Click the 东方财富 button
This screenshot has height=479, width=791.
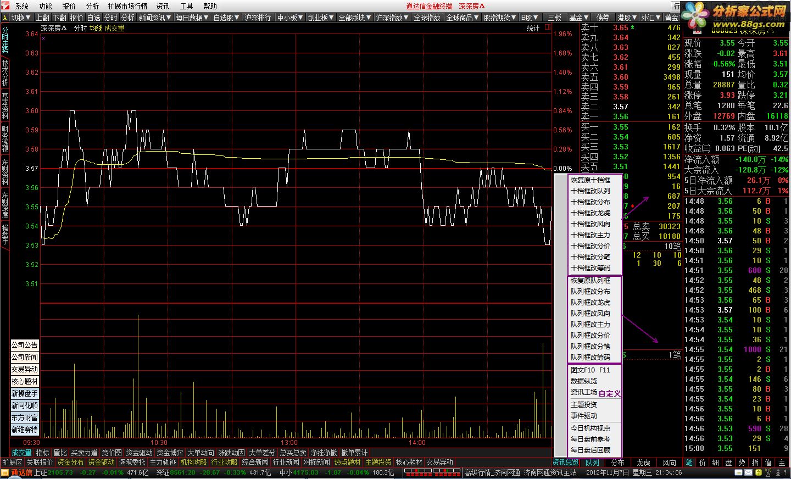(x=25, y=417)
